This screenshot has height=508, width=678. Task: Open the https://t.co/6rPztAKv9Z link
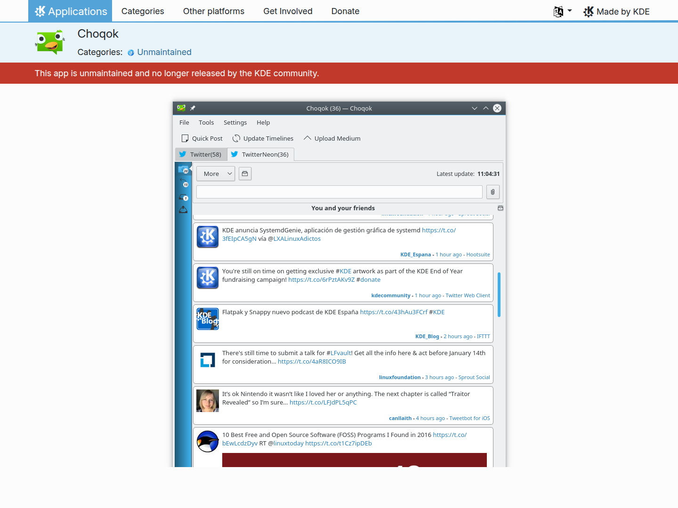point(322,279)
